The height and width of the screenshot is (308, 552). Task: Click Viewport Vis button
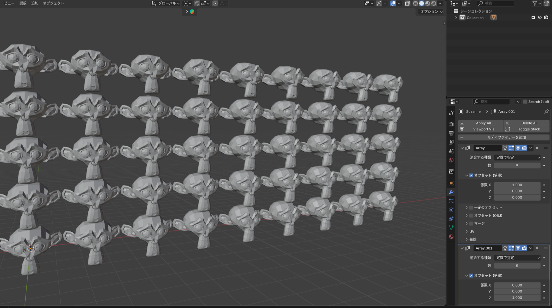(481, 129)
